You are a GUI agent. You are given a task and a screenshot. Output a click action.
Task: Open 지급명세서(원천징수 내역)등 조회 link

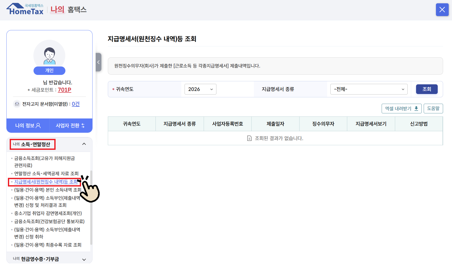tap(46, 182)
